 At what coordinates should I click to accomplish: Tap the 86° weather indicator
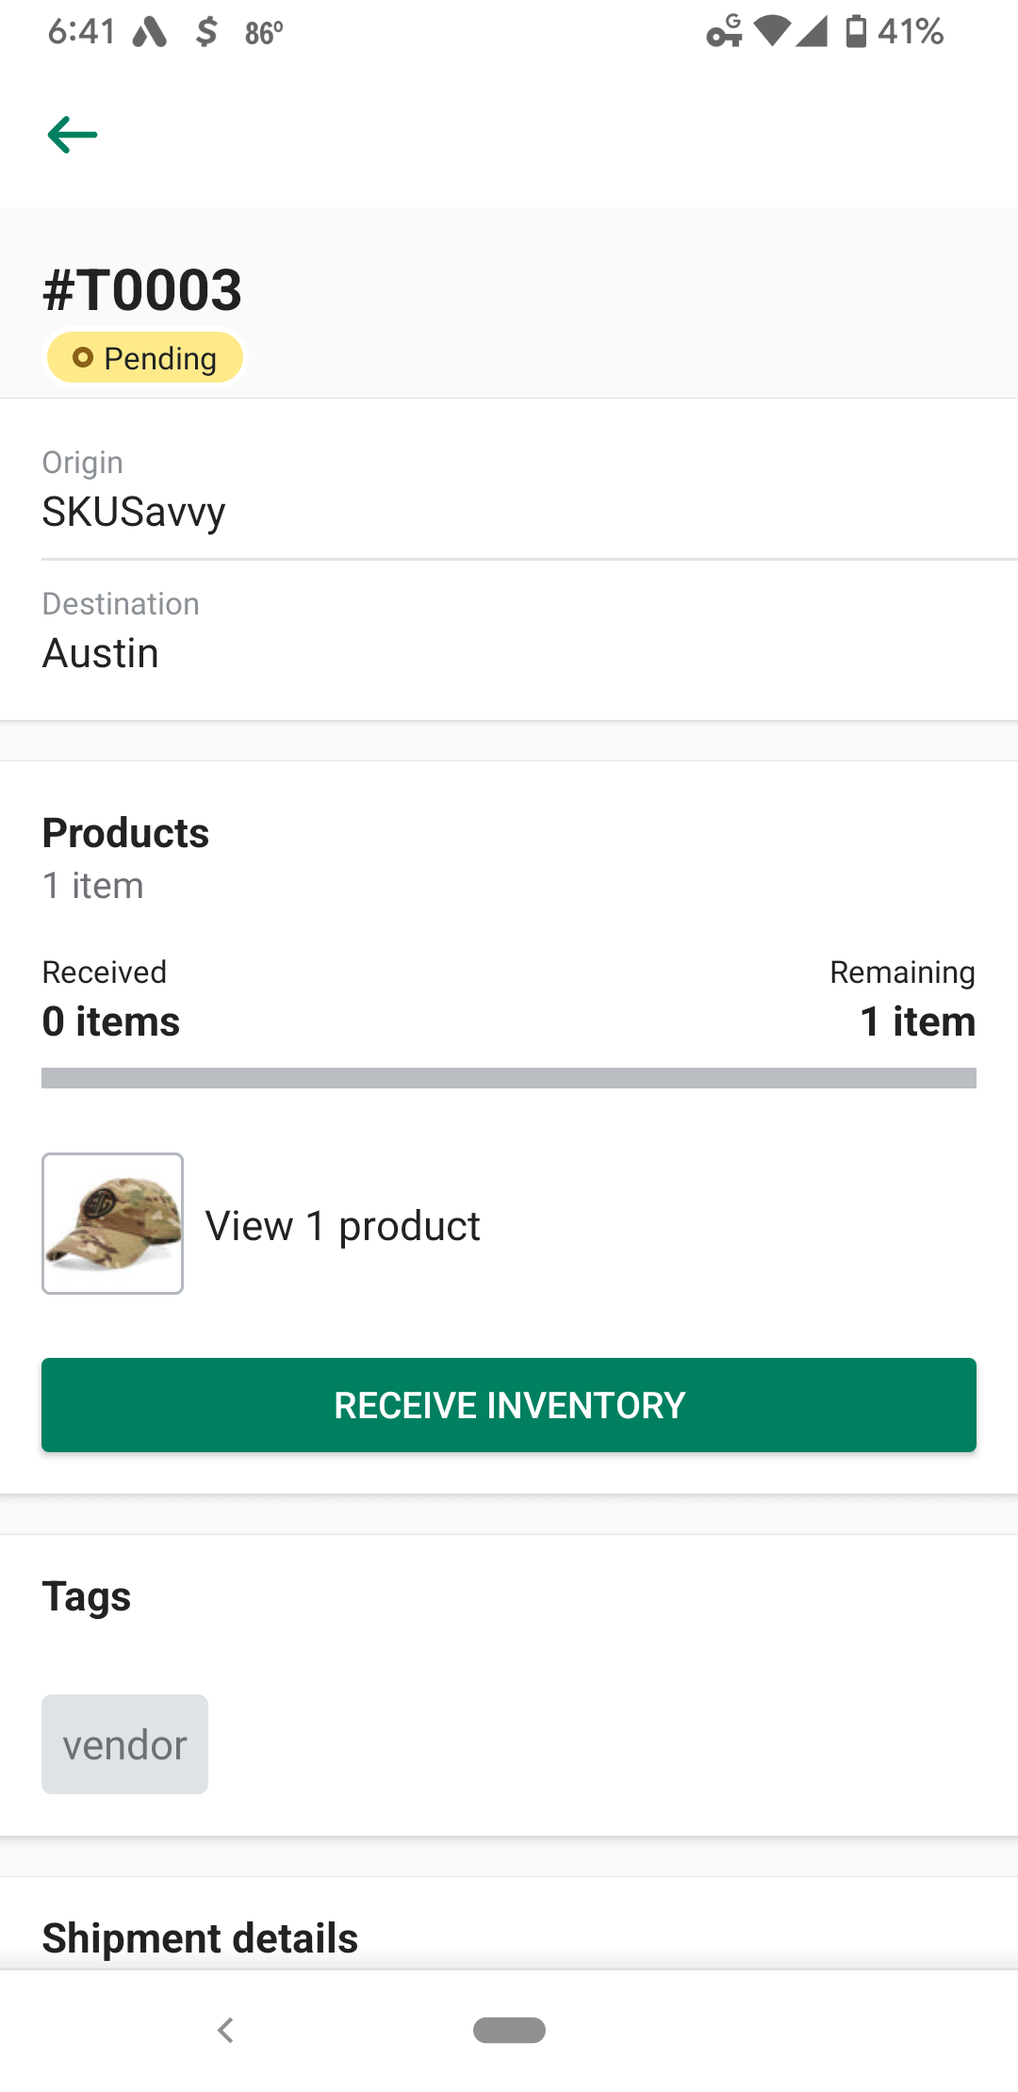[x=262, y=31]
